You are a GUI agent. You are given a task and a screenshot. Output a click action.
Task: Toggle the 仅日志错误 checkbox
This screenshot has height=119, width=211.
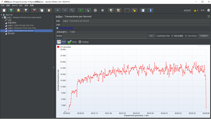click(172, 36)
